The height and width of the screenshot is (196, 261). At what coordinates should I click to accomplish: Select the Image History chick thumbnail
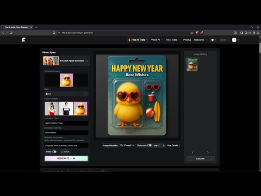point(192,64)
